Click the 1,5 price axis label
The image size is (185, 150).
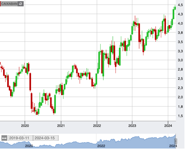coord(180,116)
